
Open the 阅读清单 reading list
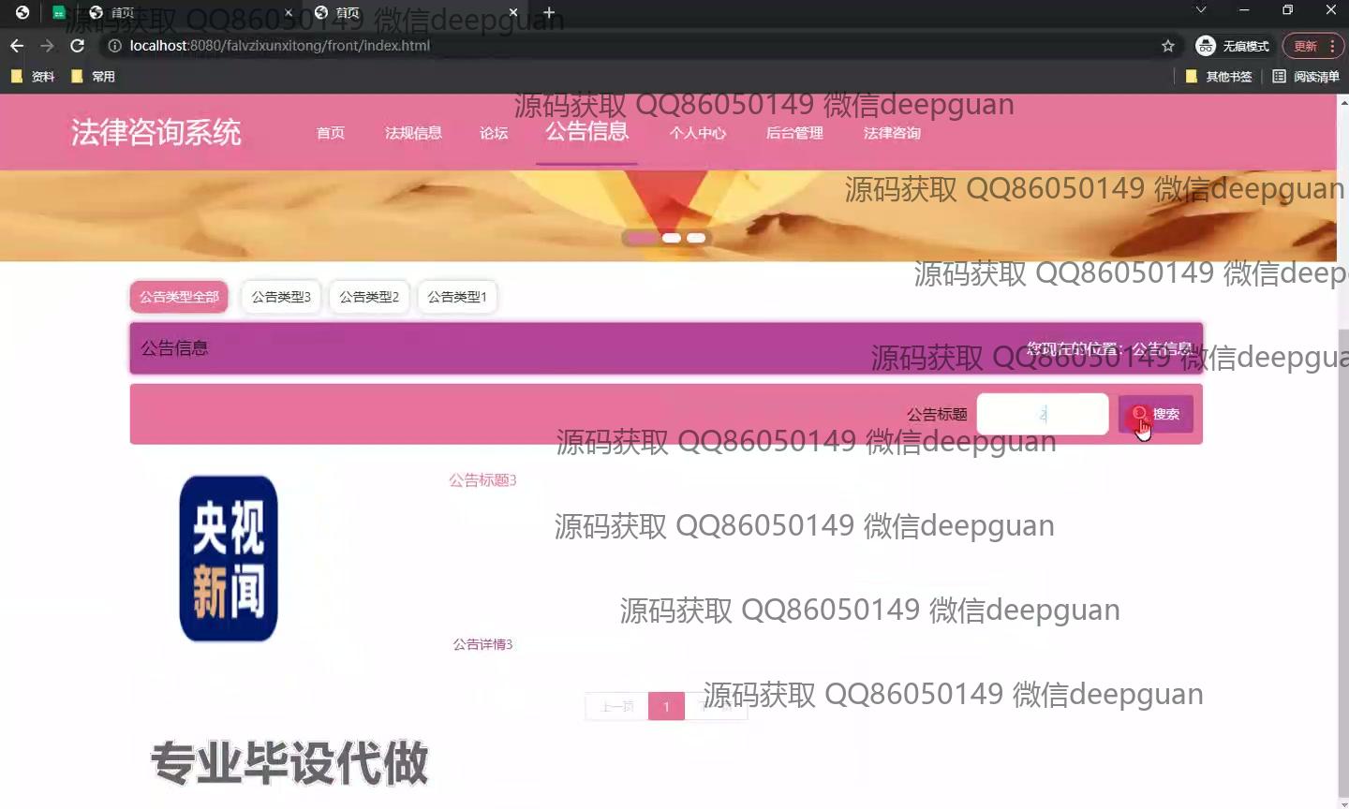1306,77
